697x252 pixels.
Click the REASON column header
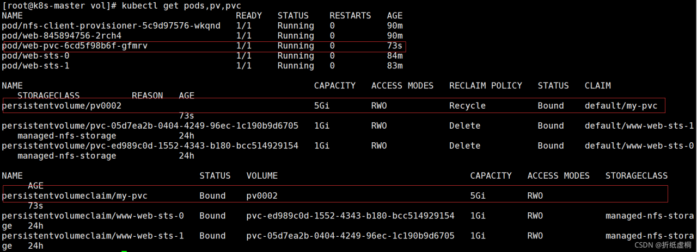point(148,96)
